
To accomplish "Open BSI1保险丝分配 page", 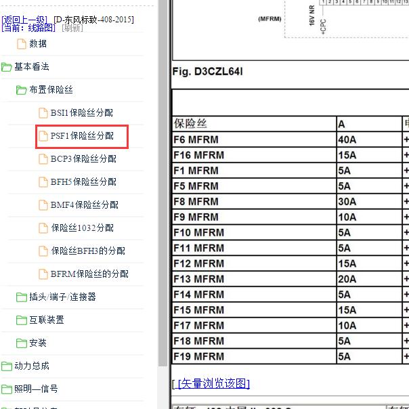I will [x=82, y=112].
